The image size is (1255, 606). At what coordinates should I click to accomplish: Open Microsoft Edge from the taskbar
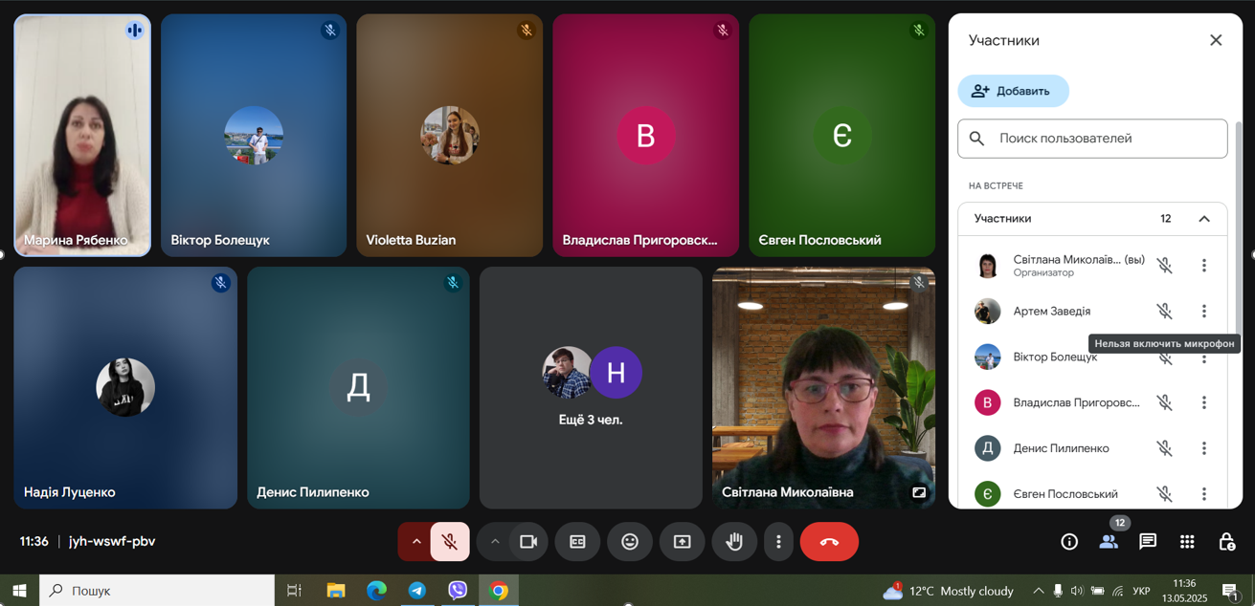tap(376, 591)
